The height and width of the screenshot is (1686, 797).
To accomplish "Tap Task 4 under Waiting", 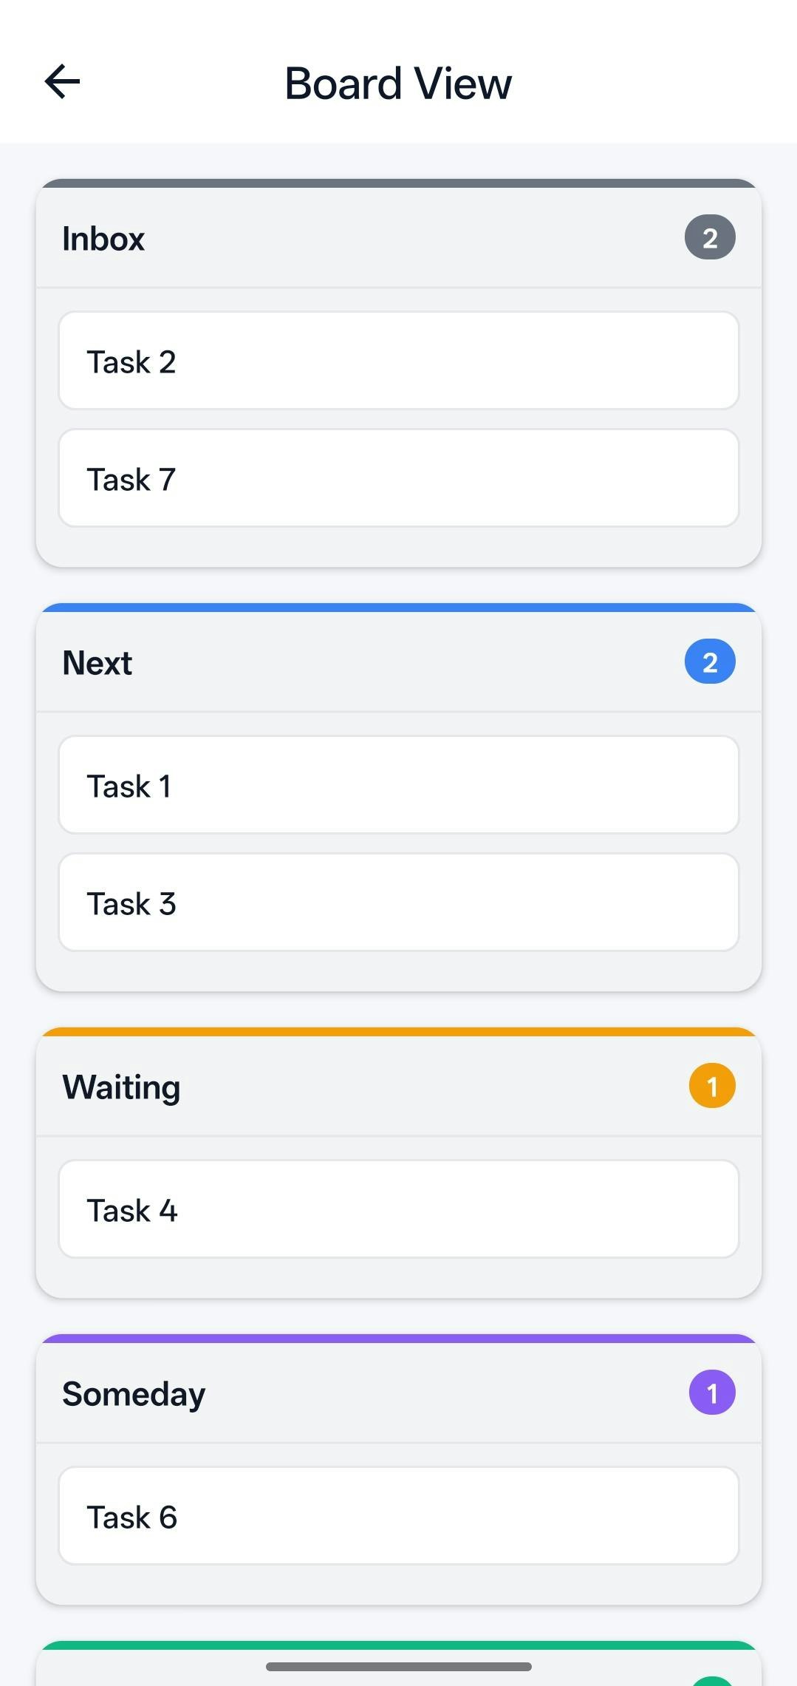I will 398,1209.
